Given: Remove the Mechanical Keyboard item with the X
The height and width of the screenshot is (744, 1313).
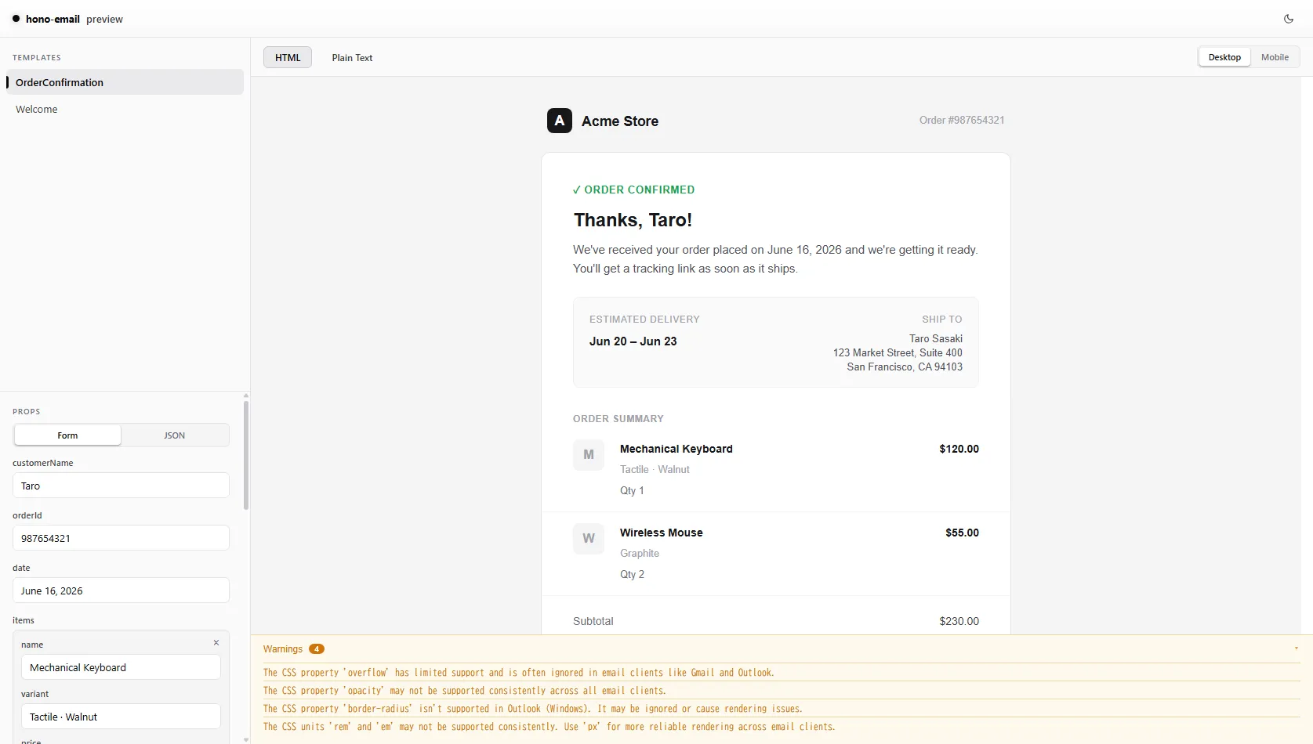Looking at the screenshot, I should coord(216,643).
